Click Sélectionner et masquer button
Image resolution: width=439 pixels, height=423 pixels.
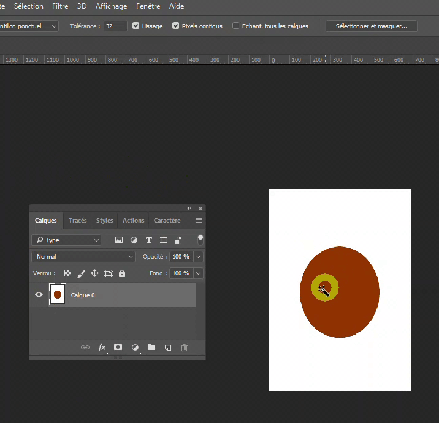371,26
